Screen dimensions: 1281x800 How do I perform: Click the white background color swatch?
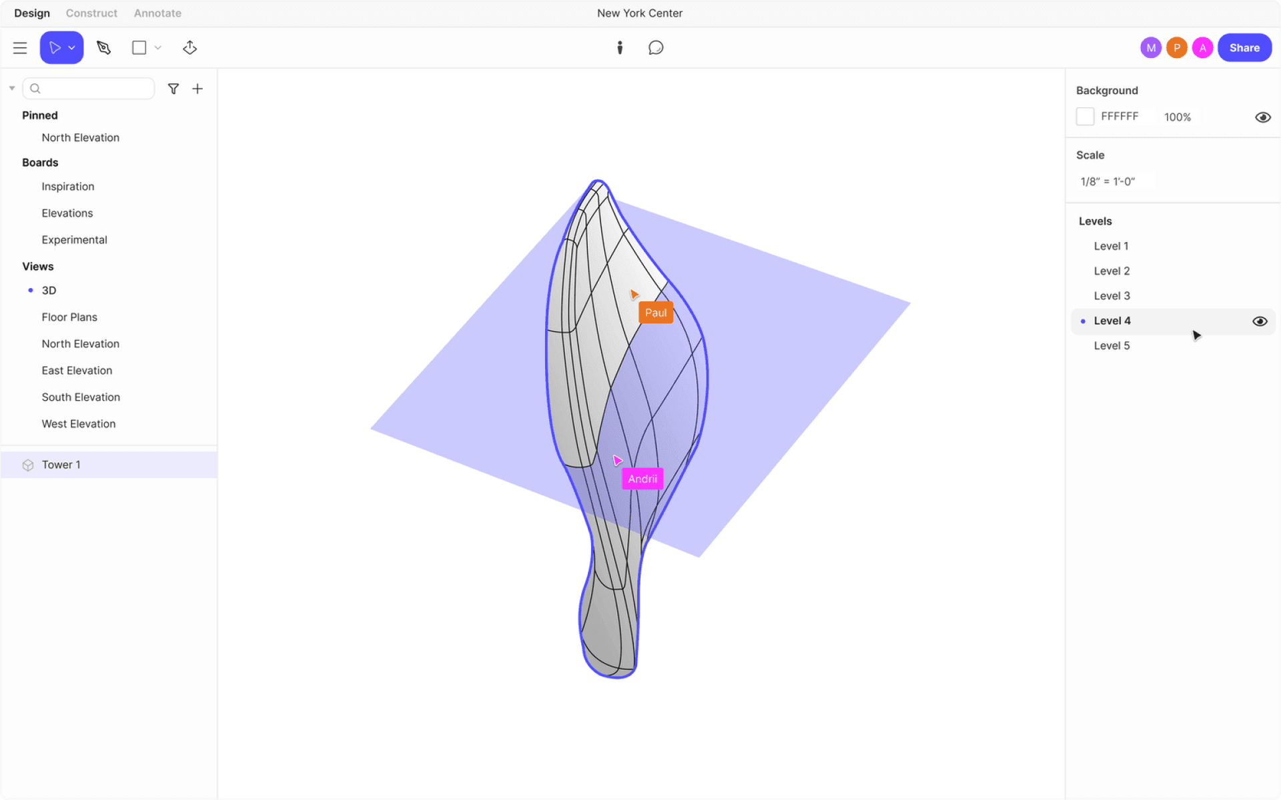click(1085, 117)
